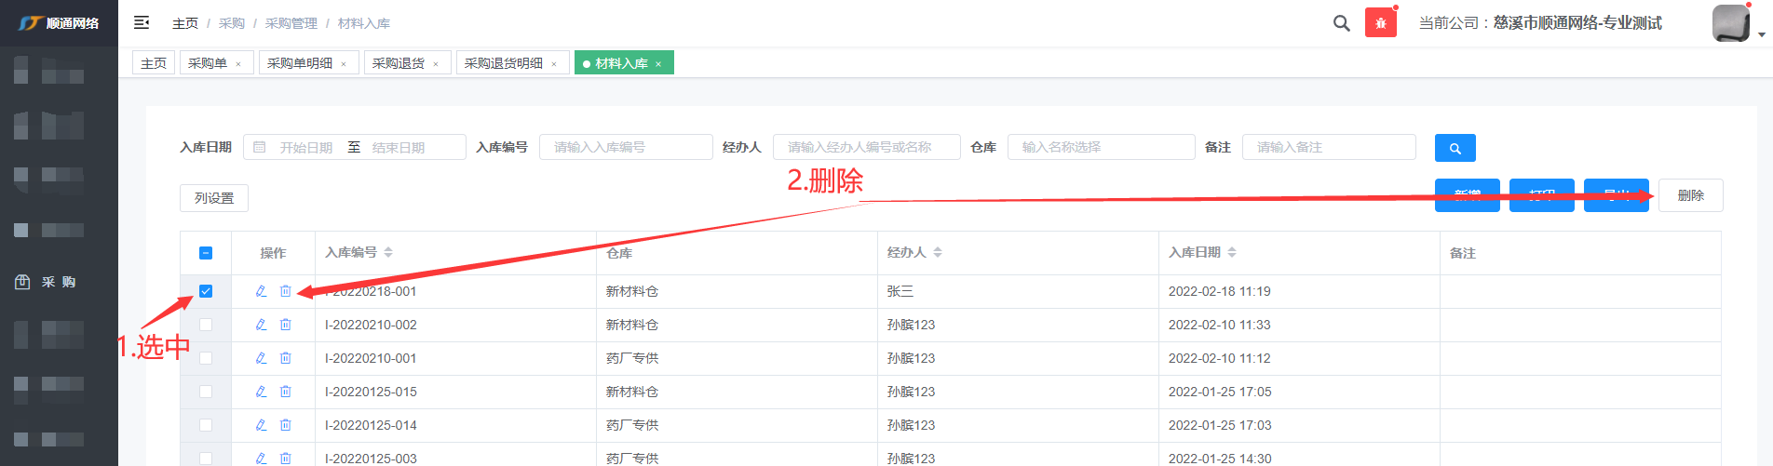
Task: Click the red bug report icon
Action: pos(1380,23)
